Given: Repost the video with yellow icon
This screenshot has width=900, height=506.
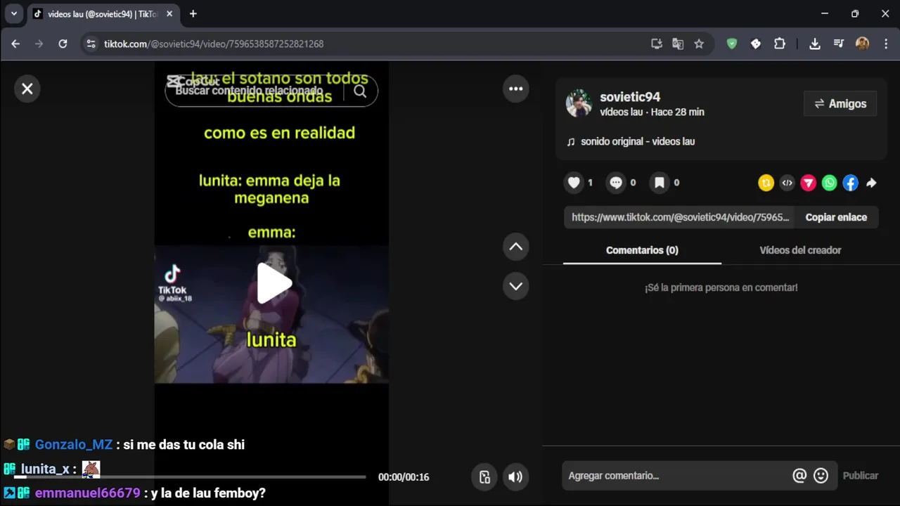Looking at the screenshot, I should [x=766, y=183].
